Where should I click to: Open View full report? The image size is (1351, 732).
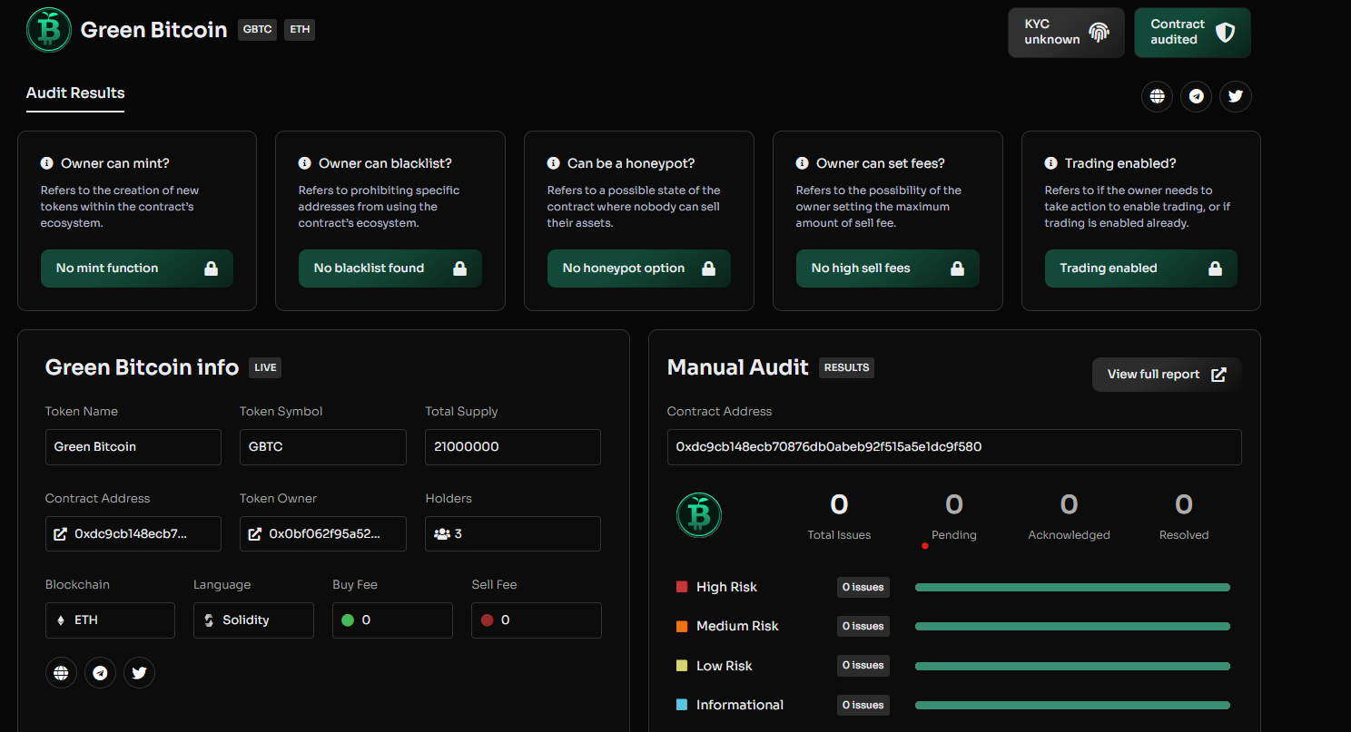(x=1167, y=375)
